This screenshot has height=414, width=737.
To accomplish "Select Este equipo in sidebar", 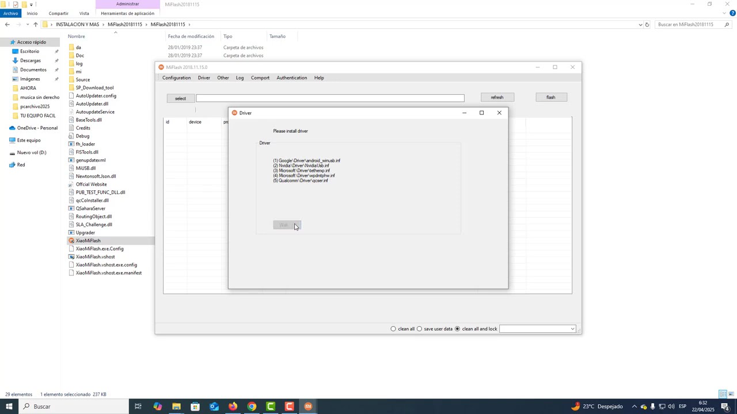I will pyautogui.click(x=29, y=140).
